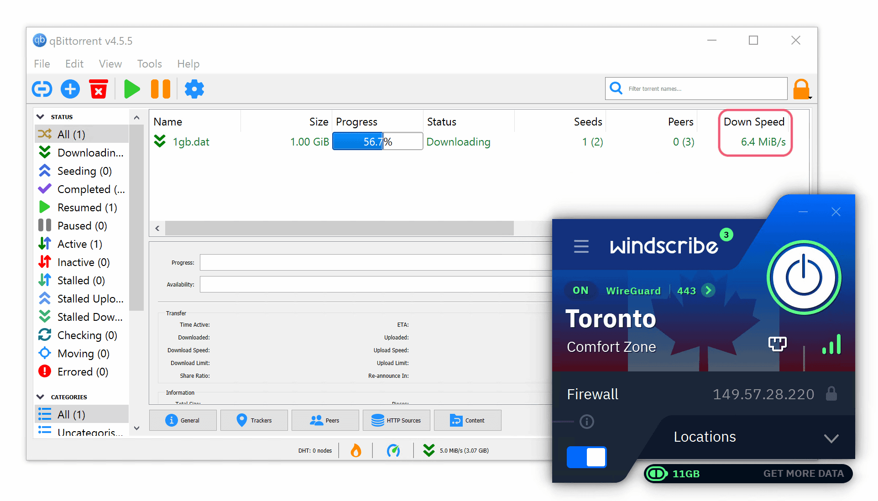Select the Seeding (0) filter
The image size is (878, 501).
pyautogui.click(x=82, y=171)
